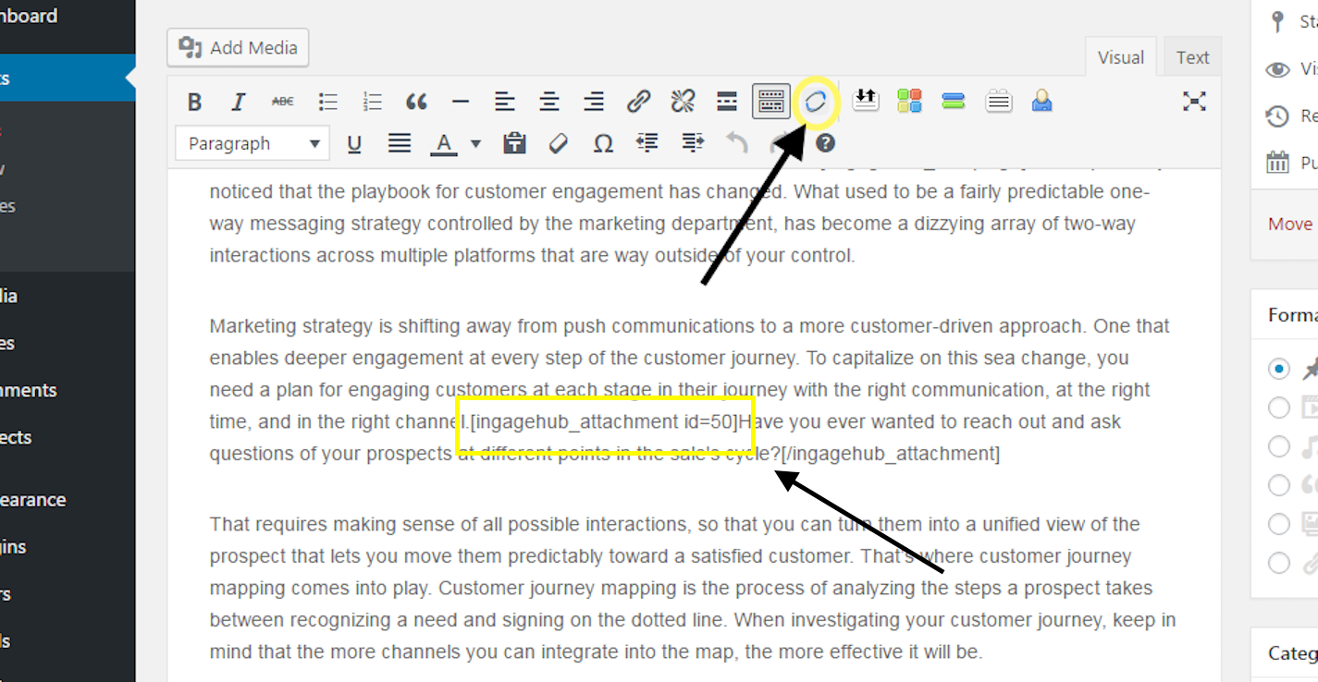Click the icon with up-down arrows

[865, 100]
